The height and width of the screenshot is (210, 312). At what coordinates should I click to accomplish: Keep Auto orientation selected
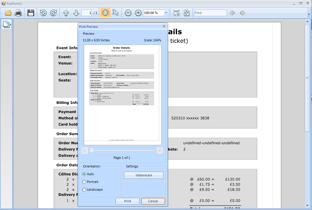(84, 174)
